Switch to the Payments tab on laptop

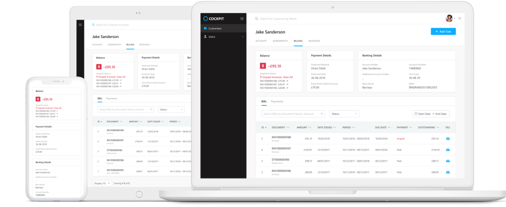point(277,101)
